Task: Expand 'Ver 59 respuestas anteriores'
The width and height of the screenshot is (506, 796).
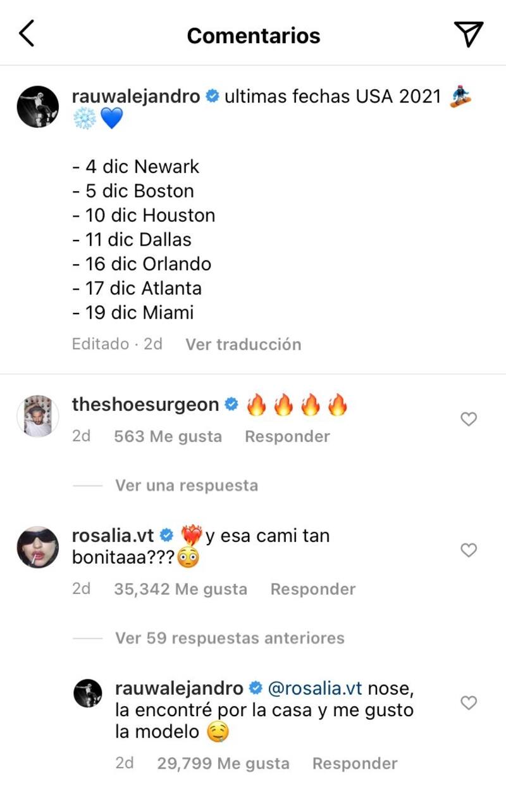Action: pos(230,638)
